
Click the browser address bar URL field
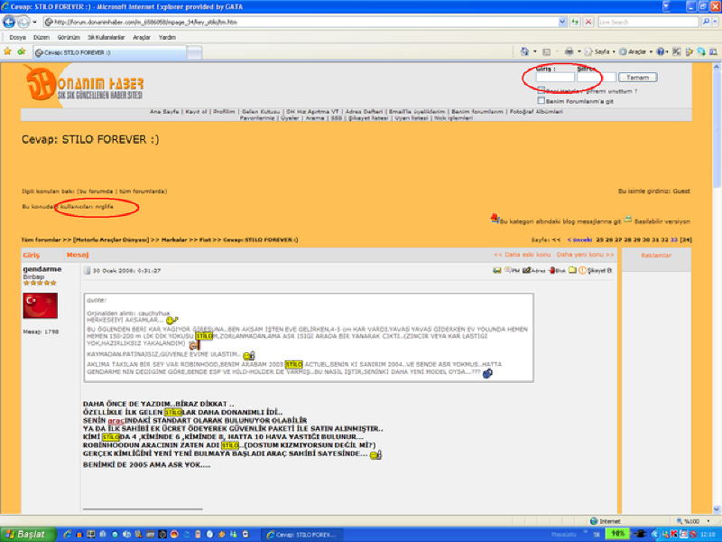[301, 22]
